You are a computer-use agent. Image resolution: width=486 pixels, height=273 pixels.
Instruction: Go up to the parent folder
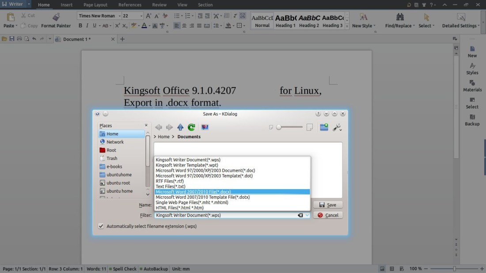[x=180, y=127]
